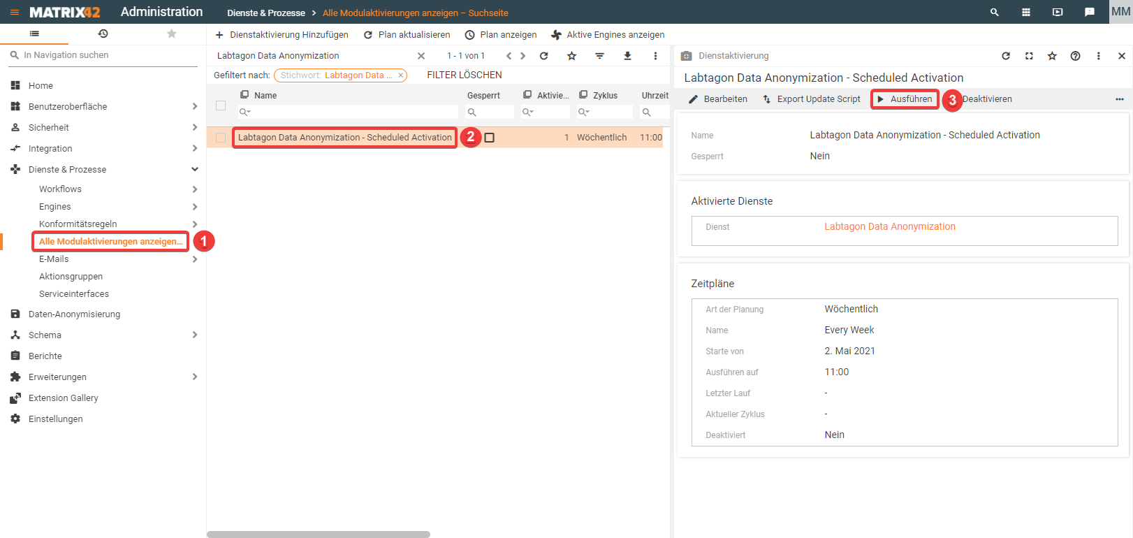Expand Schema navigation section
The width and height of the screenshot is (1133, 538).
pos(194,335)
